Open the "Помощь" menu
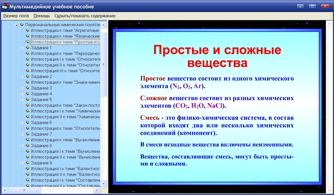The width and height of the screenshot is (334, 195). coord(42,16)
